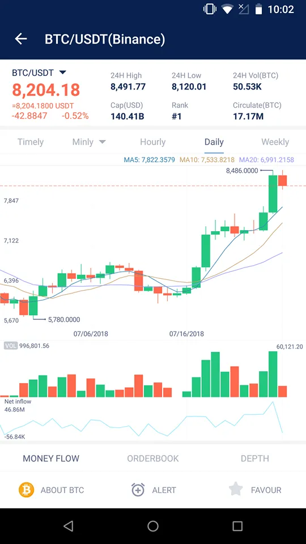This screenshot has width=306, height=544.
Task: Tap the alarm clock ALERT icon
Action: point(138,490)
